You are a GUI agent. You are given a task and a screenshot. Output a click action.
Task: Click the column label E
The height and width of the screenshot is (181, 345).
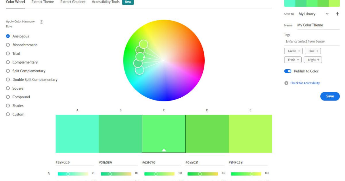coord(250,110)
